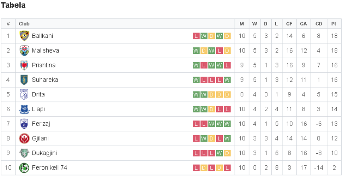
Task: Click Prishtina's last red L form badge
Action: (x=227, y=65)
